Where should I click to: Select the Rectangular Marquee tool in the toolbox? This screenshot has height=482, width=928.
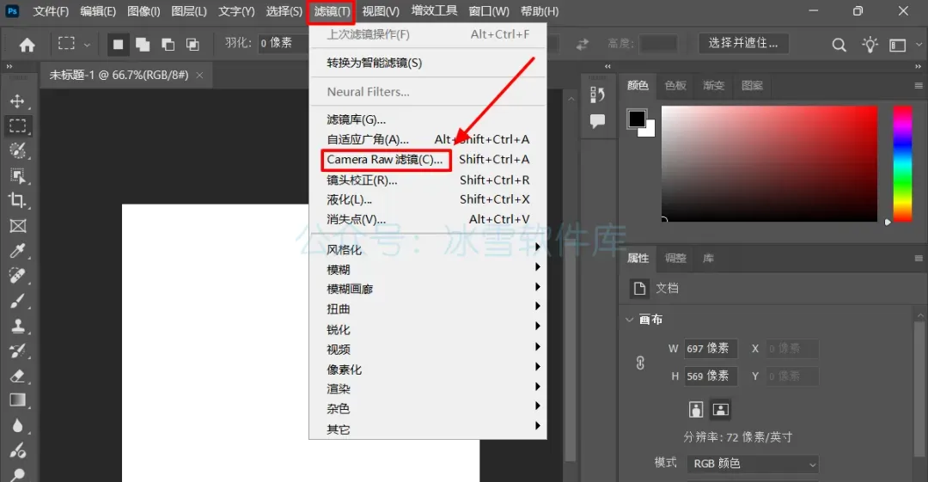(17, 125)
